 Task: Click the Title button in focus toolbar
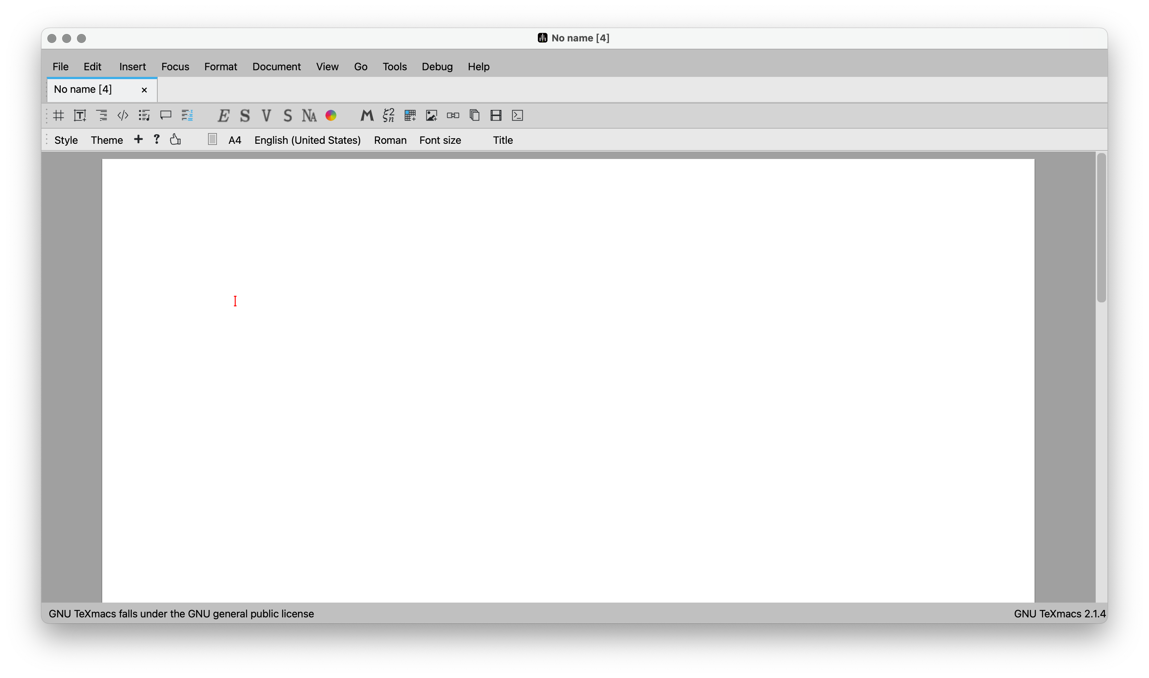[503, 140]
